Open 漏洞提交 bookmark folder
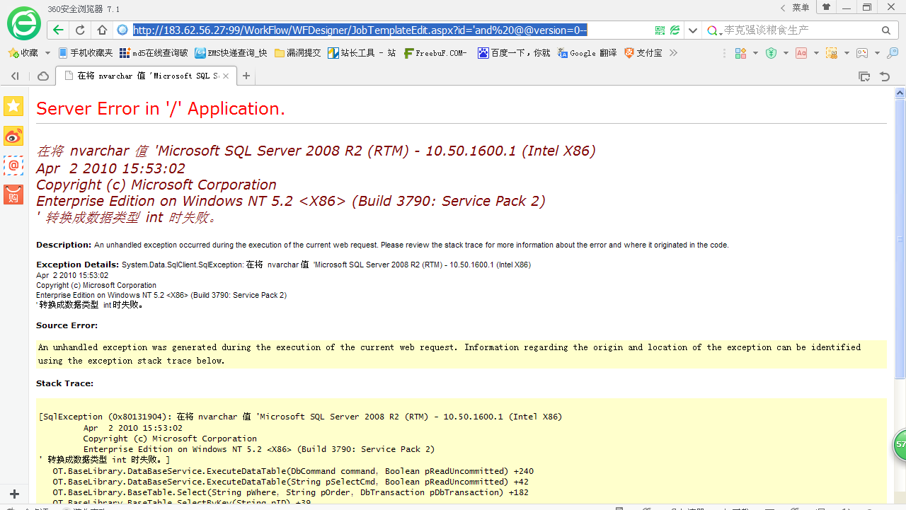Image resolution: width=906 pixels, height=510 pixels. (298, 53)
